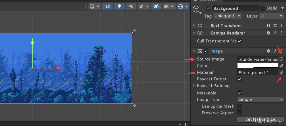Click the Set Native Size button

260,119
